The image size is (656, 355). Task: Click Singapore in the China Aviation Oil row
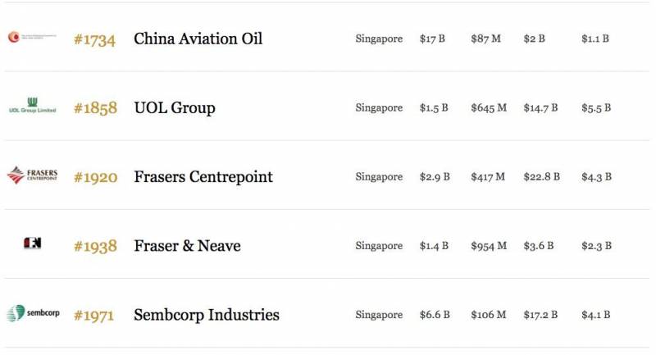pyautogui.click(x=379, y=39)
